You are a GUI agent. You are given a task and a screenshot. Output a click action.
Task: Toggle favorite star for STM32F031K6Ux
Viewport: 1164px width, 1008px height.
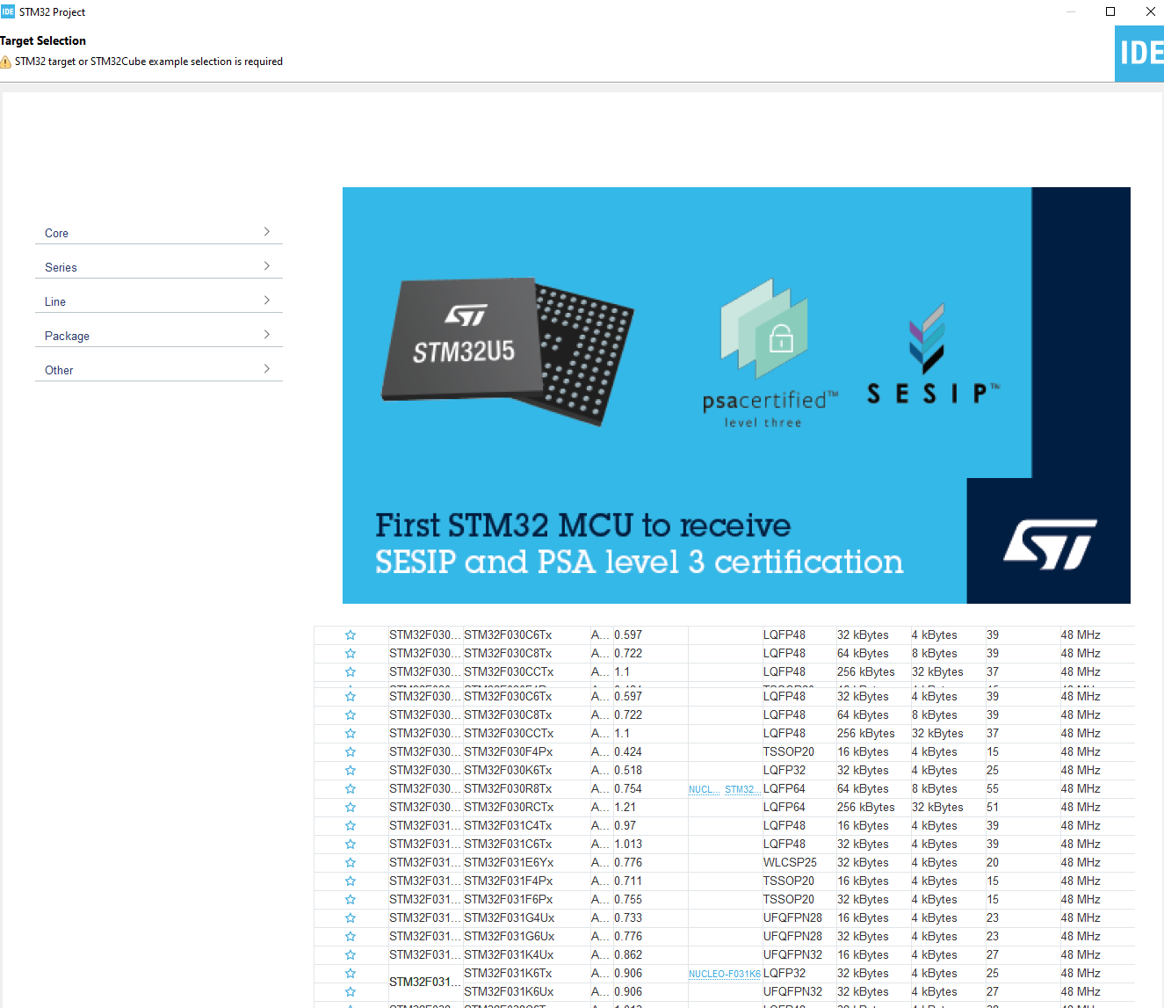(351, 991)
